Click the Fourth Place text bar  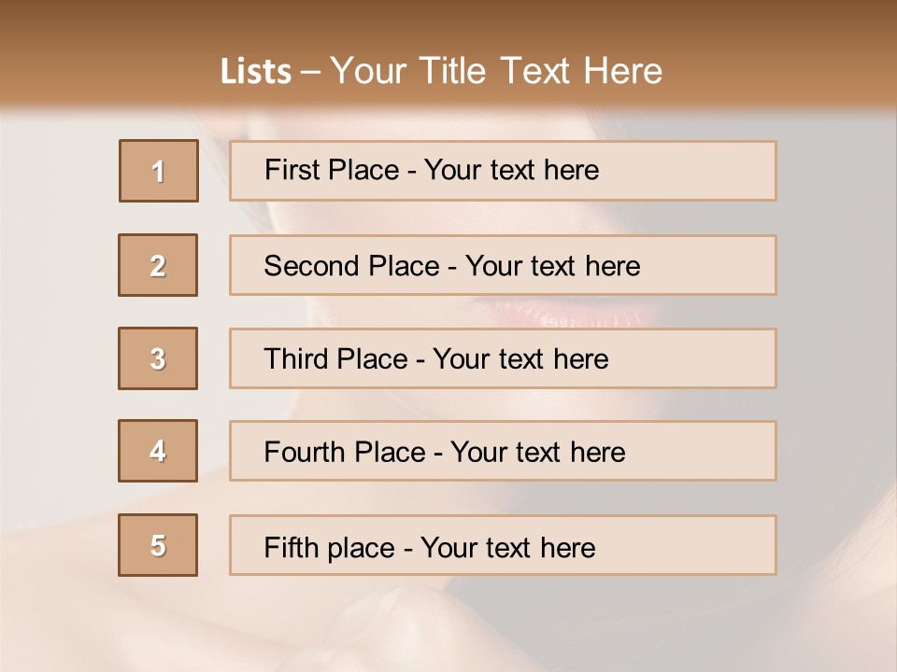[503, 451]
